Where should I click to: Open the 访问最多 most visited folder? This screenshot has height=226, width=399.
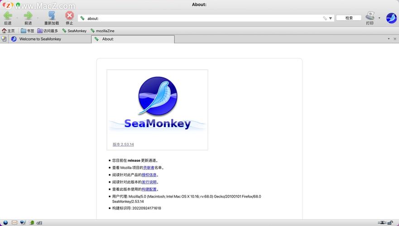point(48,31)
